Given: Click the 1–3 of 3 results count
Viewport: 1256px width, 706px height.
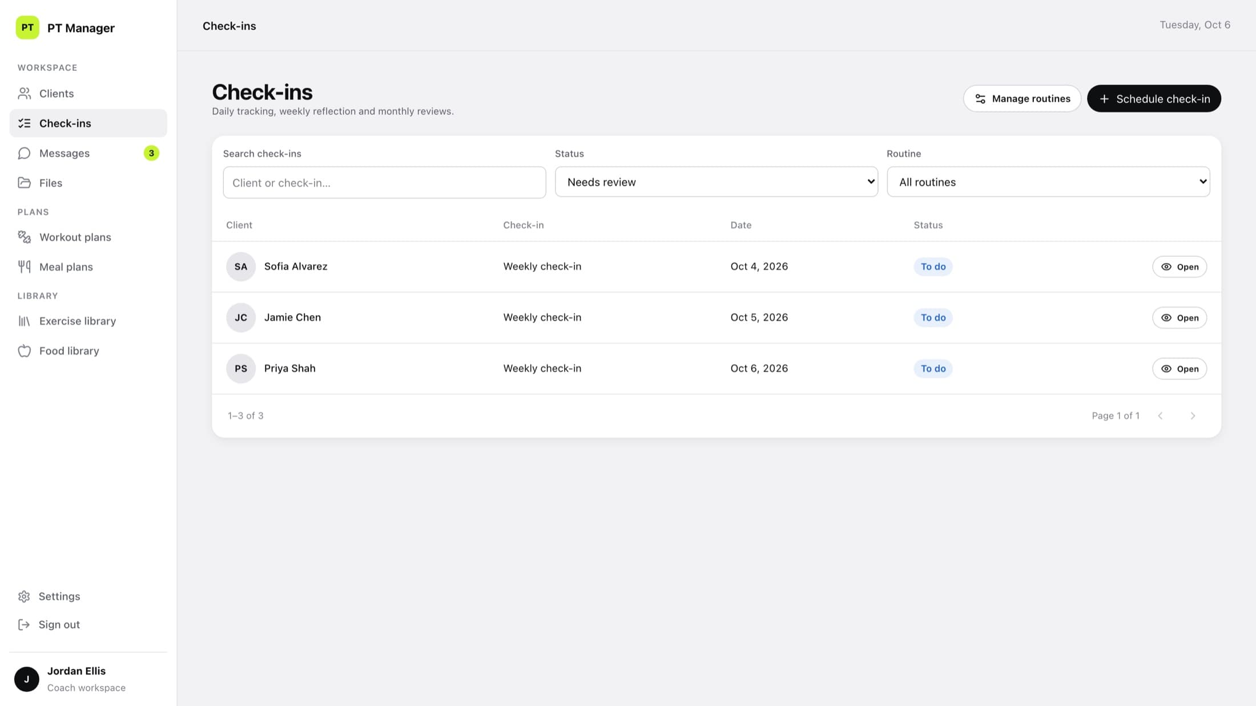Looking at the screenshot, I should (x=245, y=415).
